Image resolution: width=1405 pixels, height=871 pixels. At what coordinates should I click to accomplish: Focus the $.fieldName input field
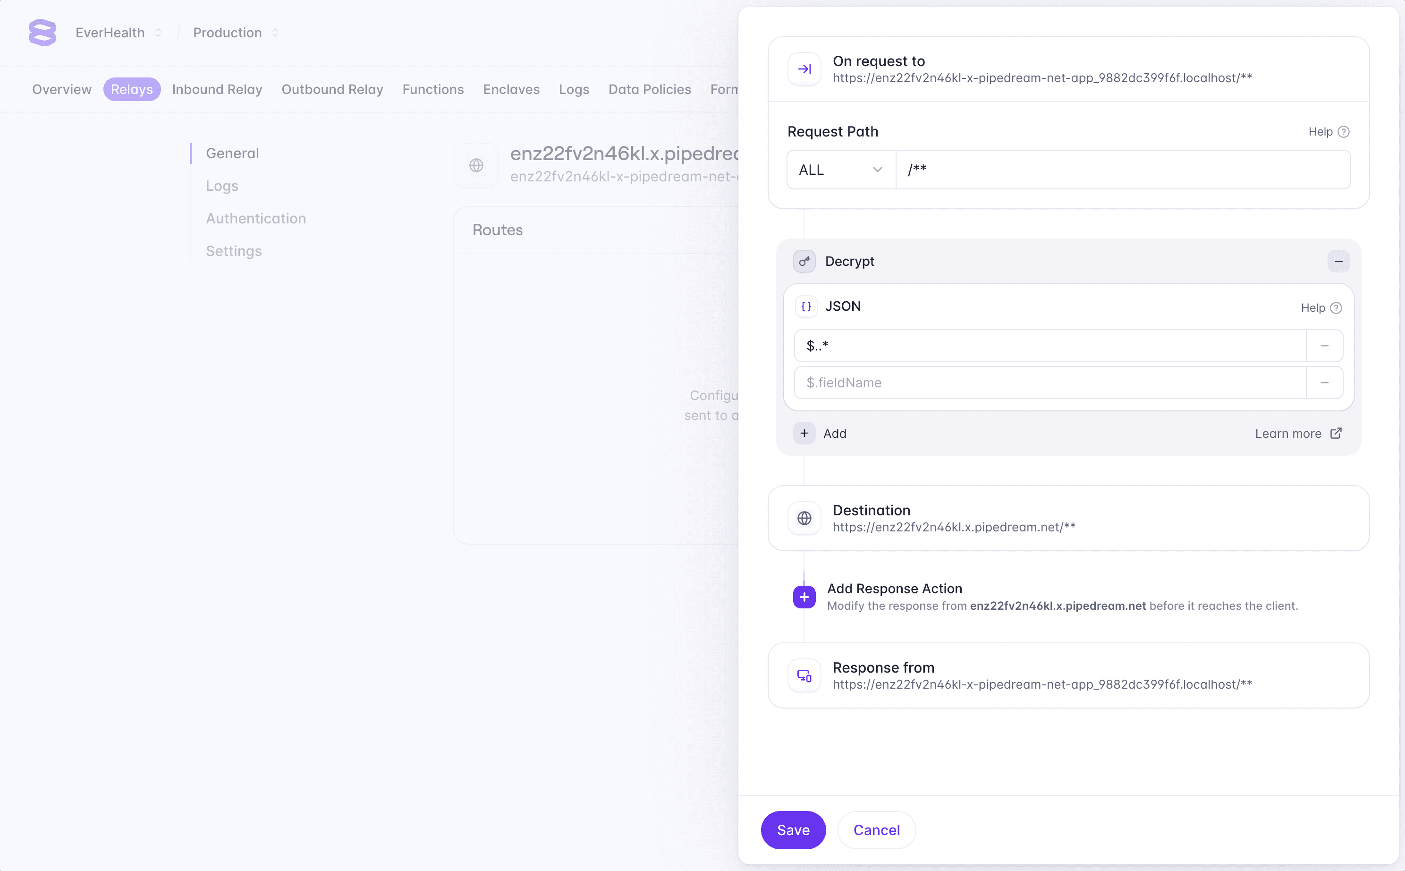tap(1049, 383)
